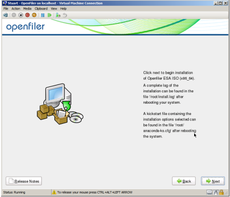Open the Clipboard menu
Screen dimensions: 230x197
[x=41, y=9]
